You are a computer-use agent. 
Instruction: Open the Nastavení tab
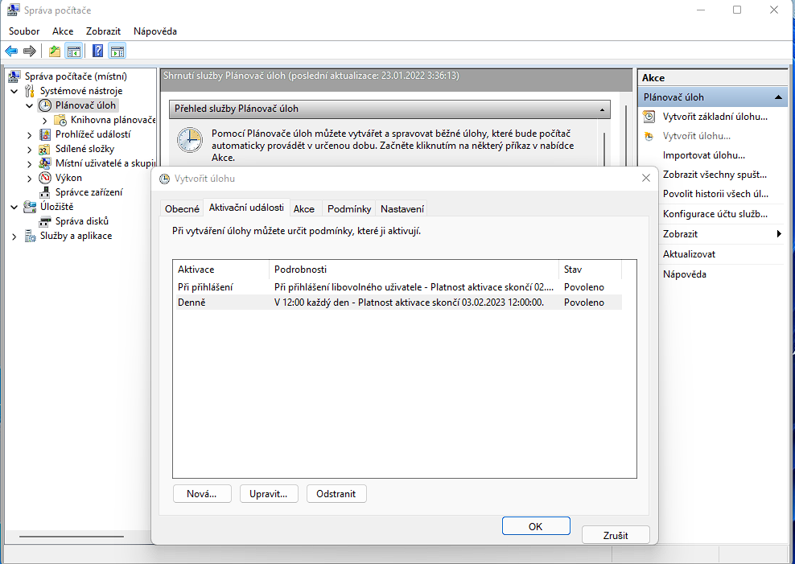pos(402,208)
